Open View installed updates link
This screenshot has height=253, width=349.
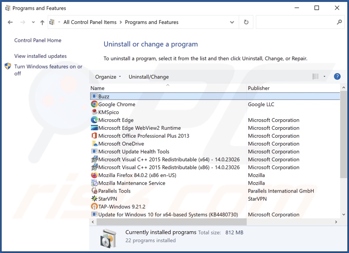(41, 56)
